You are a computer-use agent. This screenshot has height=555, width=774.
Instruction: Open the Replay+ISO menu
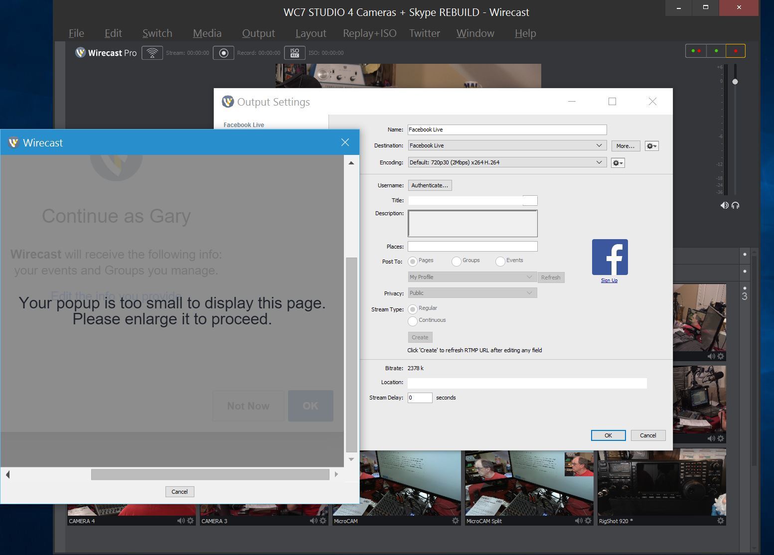(369, 33)
